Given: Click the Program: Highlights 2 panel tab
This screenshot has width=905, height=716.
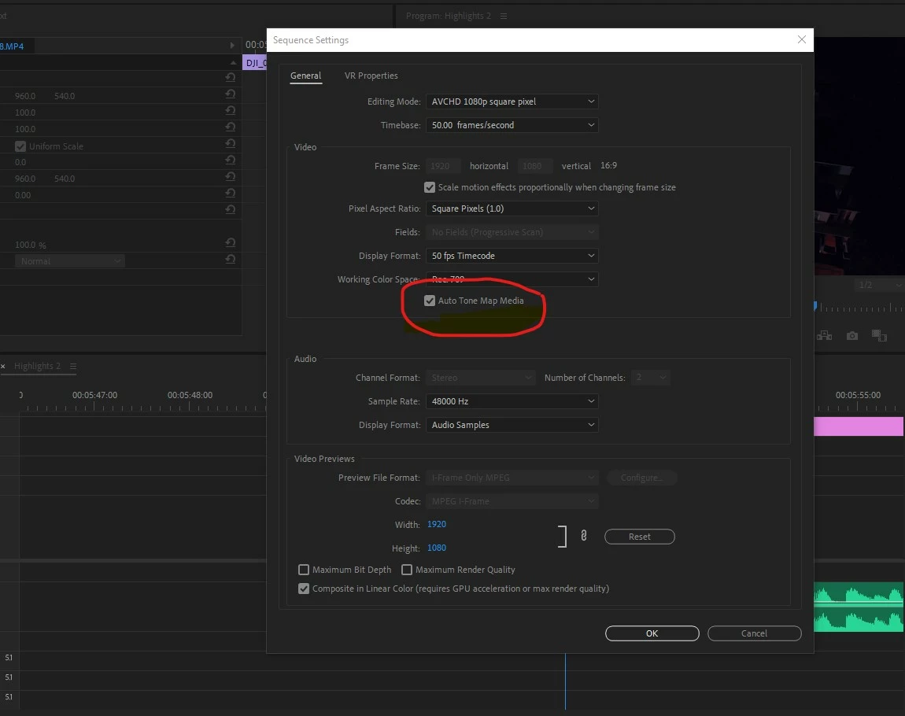Looking at the screenshot, I should tap(449, 16).
